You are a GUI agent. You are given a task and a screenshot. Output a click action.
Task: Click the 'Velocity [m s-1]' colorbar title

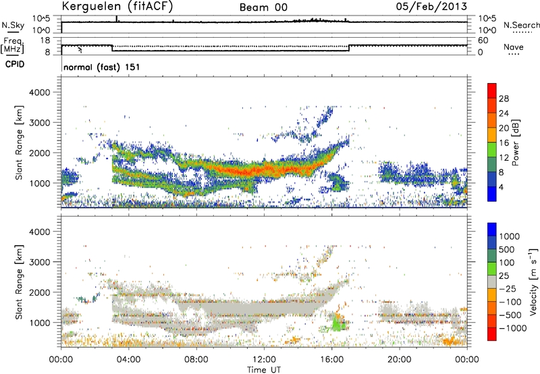click(534, 282)
